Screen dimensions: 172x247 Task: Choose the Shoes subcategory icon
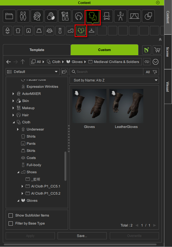71,31
